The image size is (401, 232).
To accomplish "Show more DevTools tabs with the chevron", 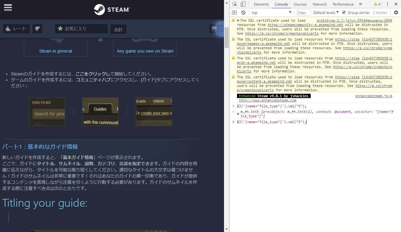I will pos(360,4).
